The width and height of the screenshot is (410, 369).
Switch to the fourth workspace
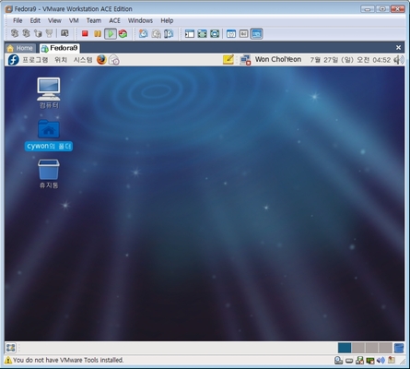[x=385, y=348]
